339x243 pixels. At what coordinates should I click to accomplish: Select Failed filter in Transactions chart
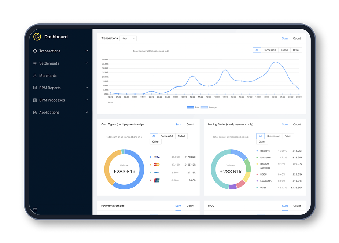[284, 50]
